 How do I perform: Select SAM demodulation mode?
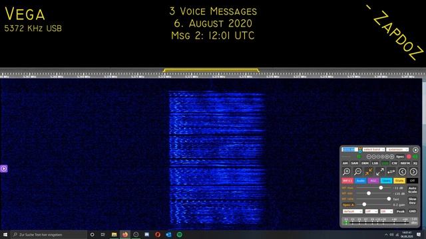point(355,163)
